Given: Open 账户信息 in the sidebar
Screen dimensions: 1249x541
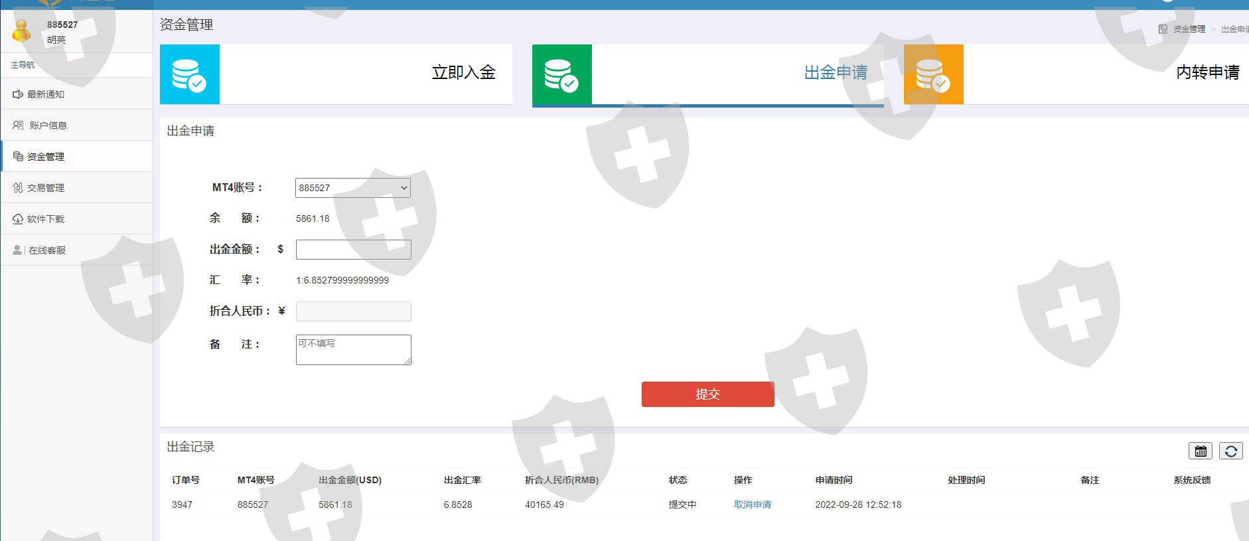Looking at the screenshot, I should [x=48, y=125].
